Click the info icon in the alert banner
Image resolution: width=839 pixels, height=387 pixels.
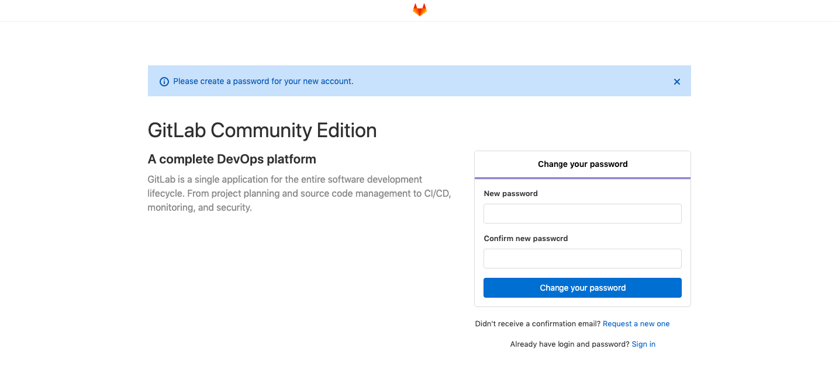[x=164, y=81]
